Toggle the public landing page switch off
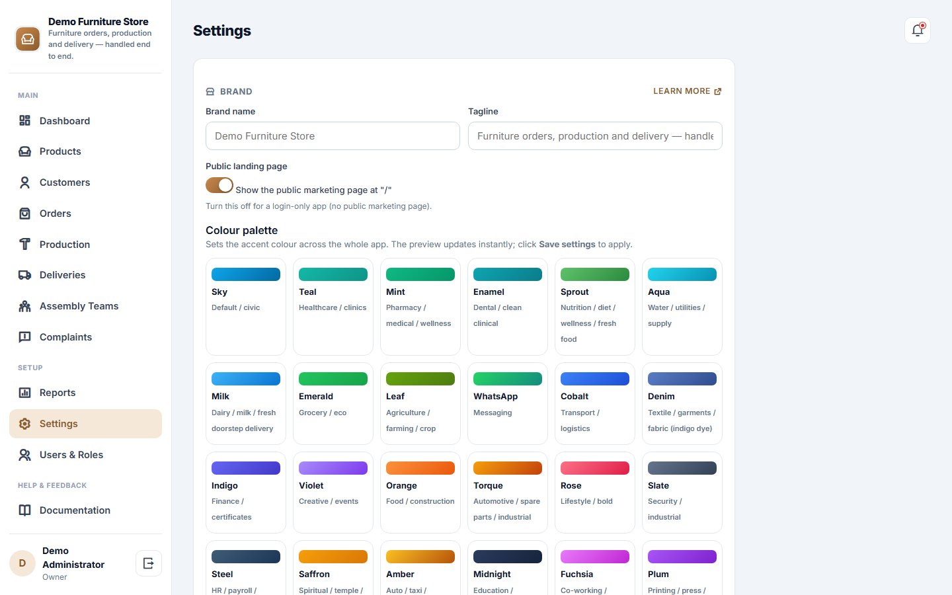 tap(219, 185)
